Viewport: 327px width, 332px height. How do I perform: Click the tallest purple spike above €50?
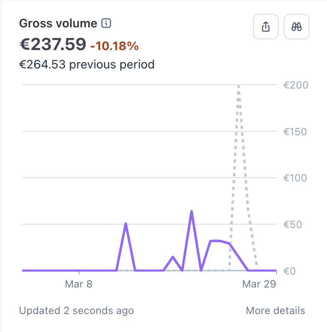pos(191,212)
